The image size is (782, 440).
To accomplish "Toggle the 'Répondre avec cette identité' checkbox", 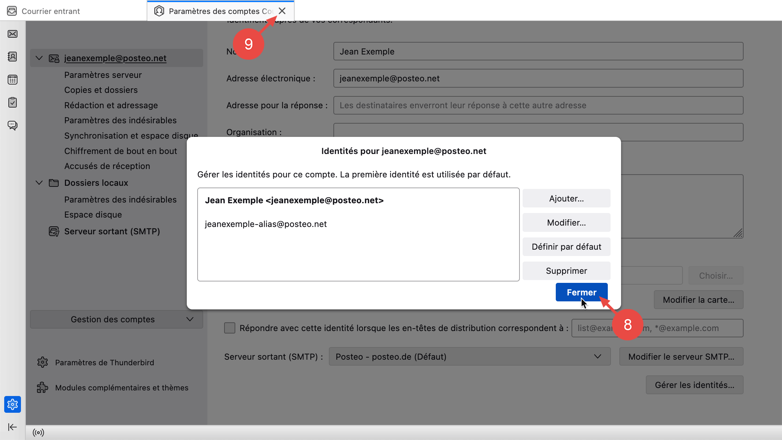I will [230, 328].
